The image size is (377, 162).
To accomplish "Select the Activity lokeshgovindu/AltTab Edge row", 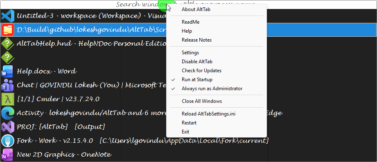I will tap(188, 113).
